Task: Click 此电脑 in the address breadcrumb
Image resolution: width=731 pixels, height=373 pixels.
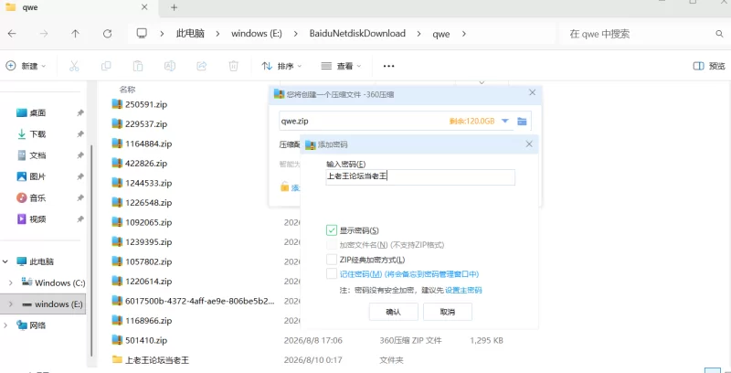Action: coord(190,34)
